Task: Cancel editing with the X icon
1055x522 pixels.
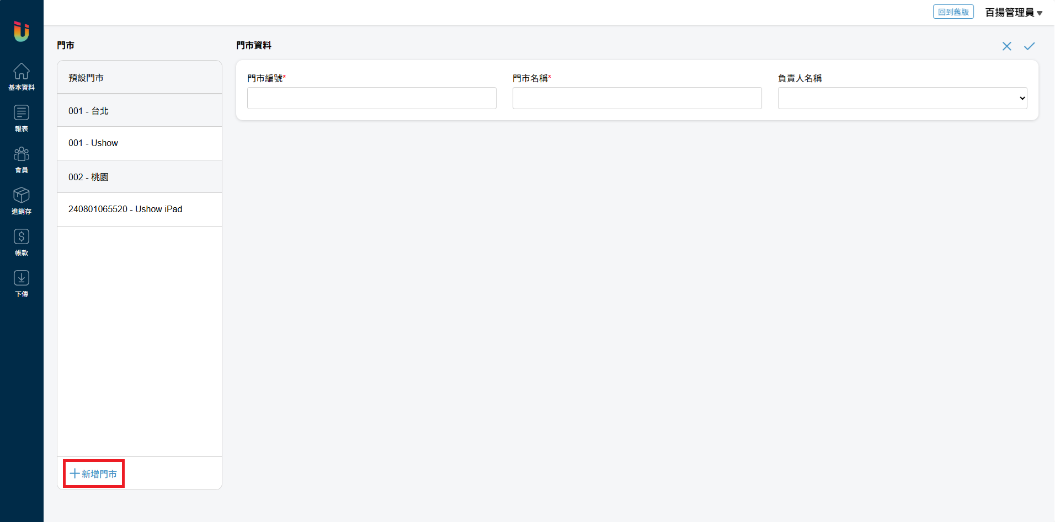Action: point(1006,46)
